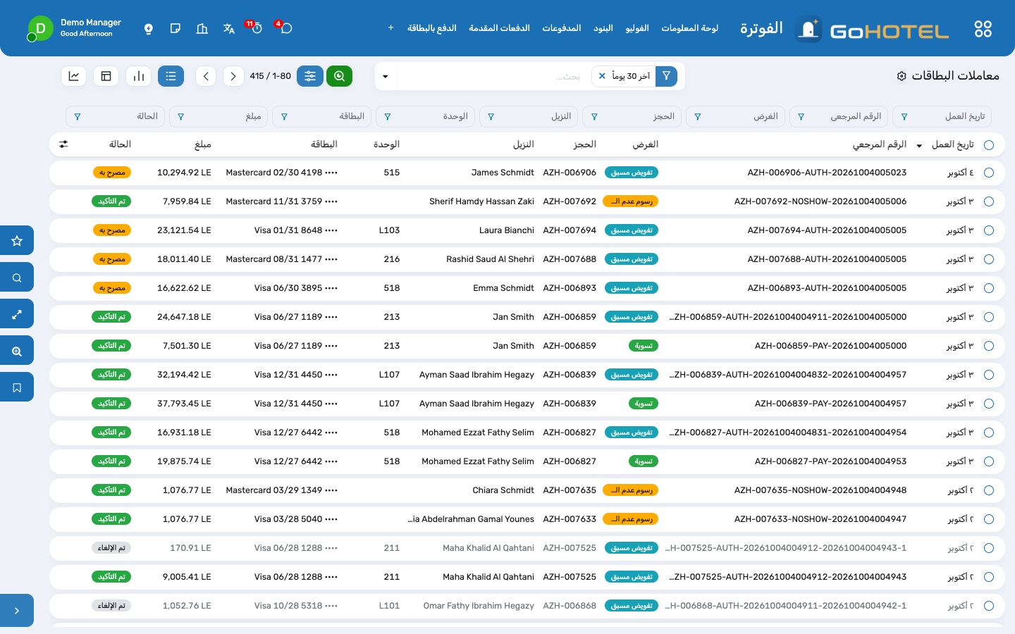The image size is (1015, 634).
Task: Sort by the مبلغ column header
Action: pos(203,144)
